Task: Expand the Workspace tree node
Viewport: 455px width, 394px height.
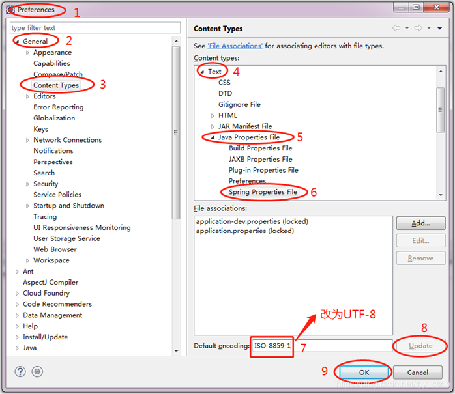Action: point(27,260)
